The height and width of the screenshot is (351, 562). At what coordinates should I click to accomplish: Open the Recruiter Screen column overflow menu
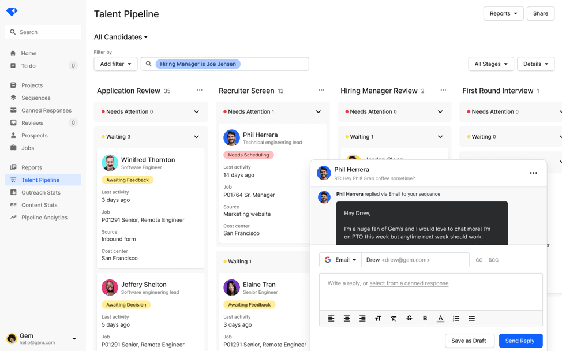tap(321, 91)
